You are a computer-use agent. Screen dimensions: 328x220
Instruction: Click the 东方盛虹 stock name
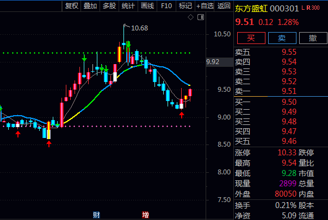coord(251,9)
